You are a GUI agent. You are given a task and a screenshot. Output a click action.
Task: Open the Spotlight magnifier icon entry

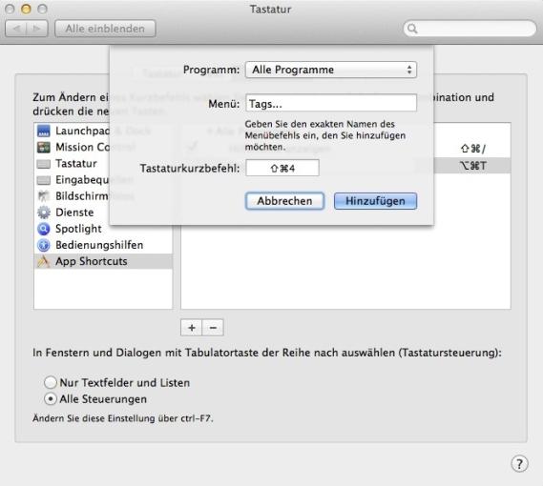[x=44, y=229]
